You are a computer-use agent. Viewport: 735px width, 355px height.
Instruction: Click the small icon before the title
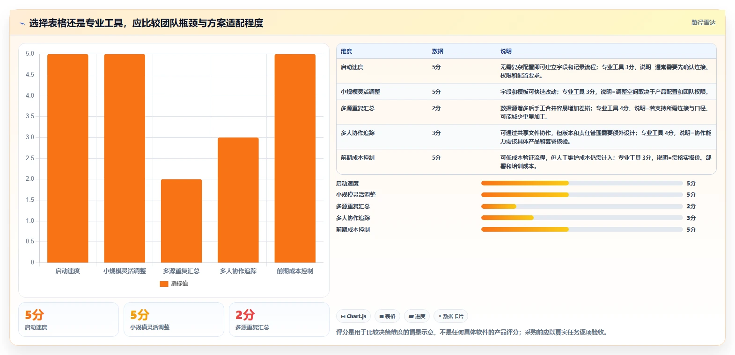(22, 23)
